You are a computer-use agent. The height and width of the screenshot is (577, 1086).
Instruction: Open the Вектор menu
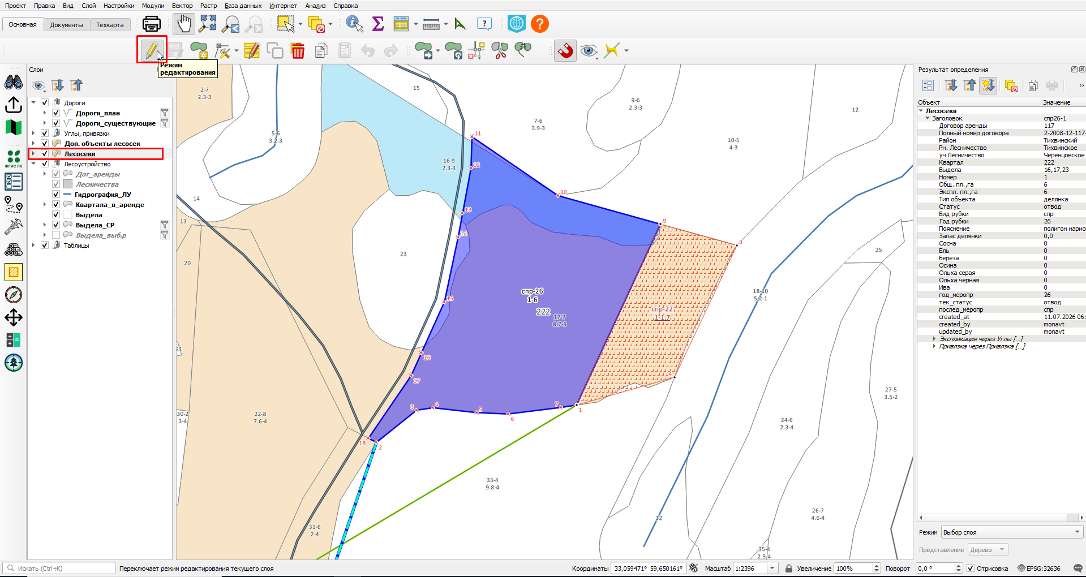tap(182, 6)
